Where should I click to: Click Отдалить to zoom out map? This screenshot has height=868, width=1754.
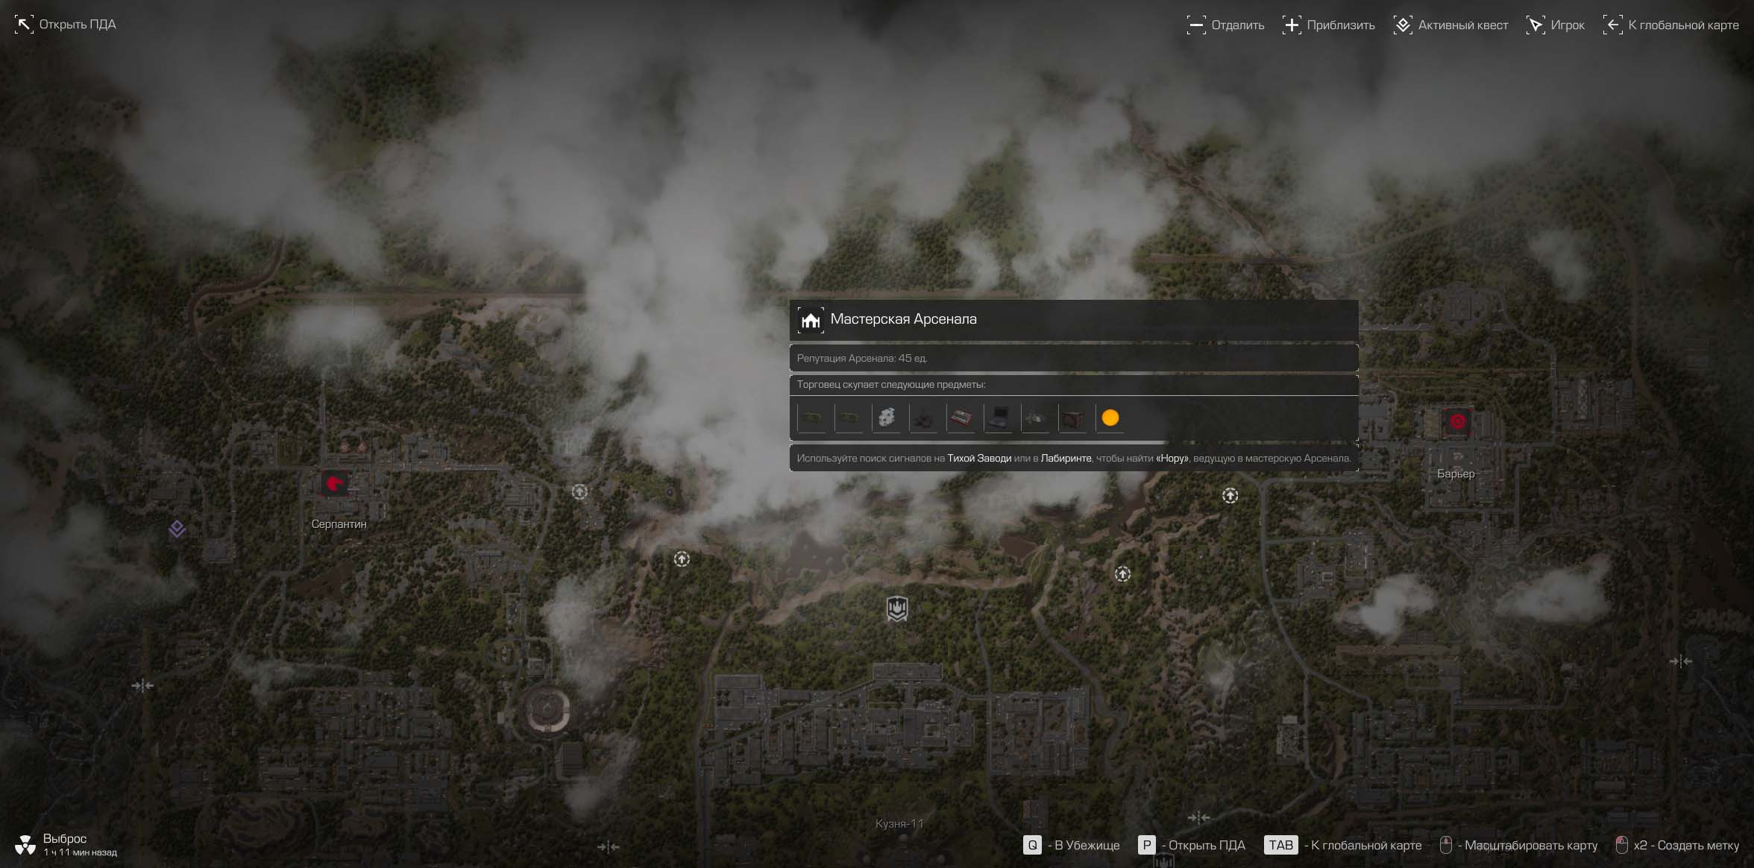pos(1225,25)
